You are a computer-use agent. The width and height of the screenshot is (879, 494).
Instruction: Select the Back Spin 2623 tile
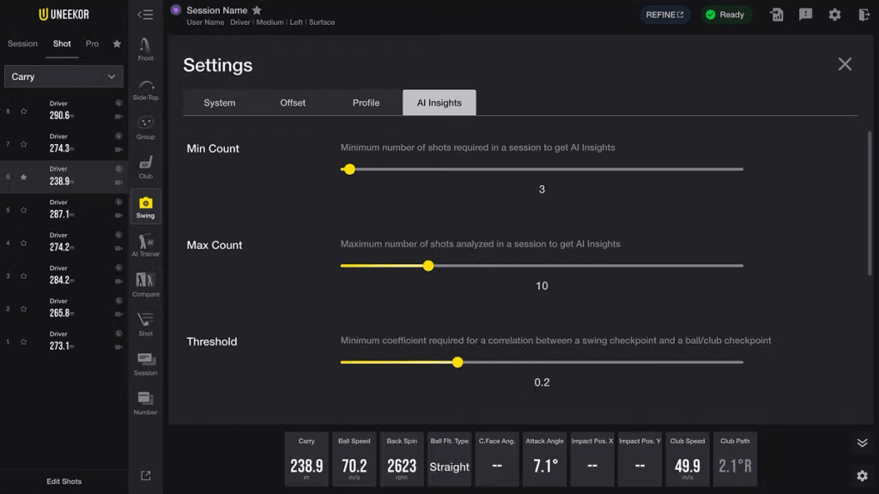(402, 460)
